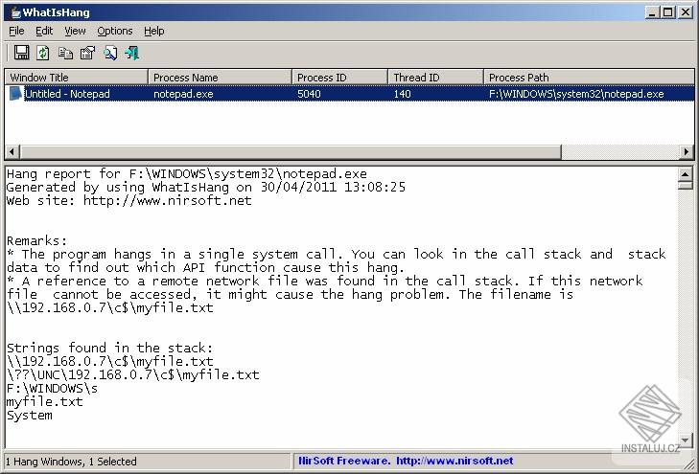This screenshot has width=699, height=474.
Task: Sort by Process Path column header
Action: 589,77
